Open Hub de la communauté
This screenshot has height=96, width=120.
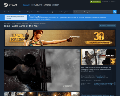click(107, 26)
